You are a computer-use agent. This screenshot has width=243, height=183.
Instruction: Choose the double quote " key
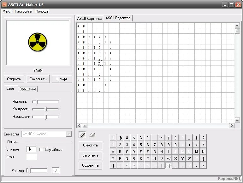(196, 158)
